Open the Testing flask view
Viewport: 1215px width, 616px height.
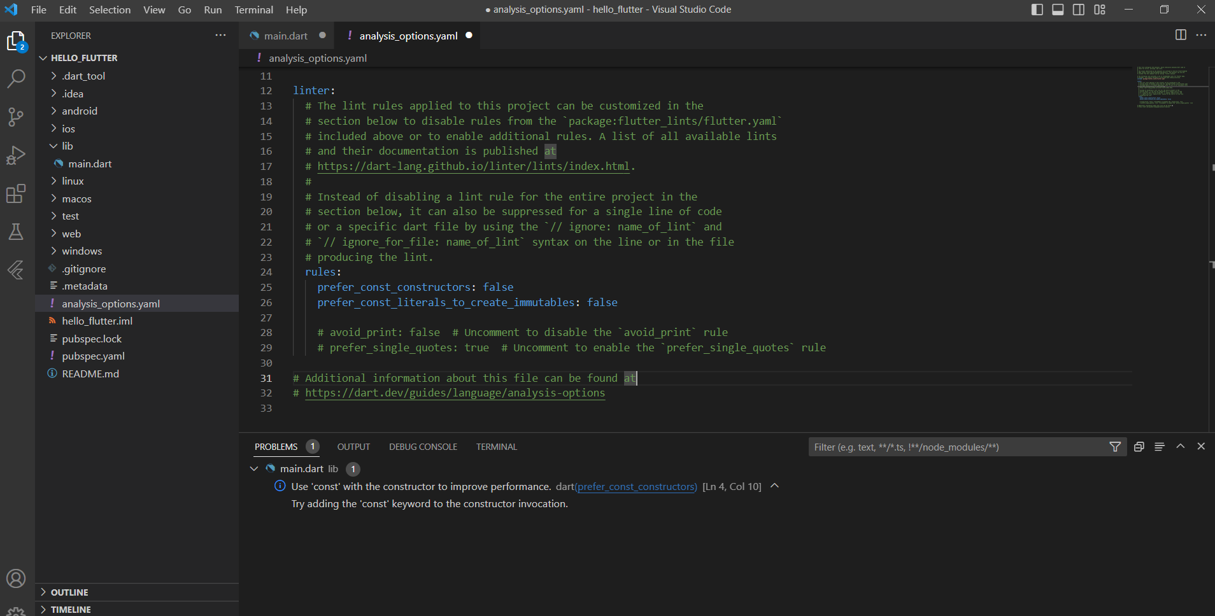(x=16, y=231)
